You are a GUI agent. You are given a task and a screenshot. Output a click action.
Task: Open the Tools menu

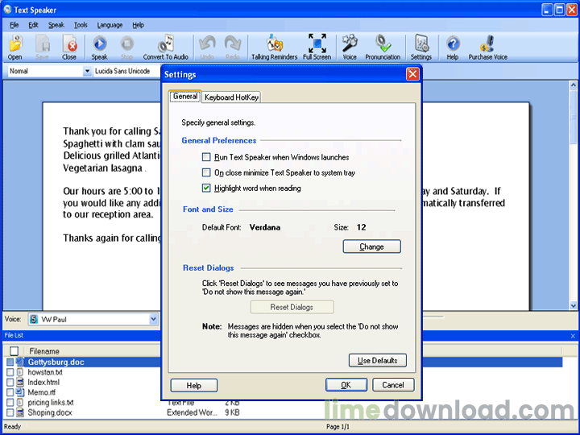[x=81, y=25]
